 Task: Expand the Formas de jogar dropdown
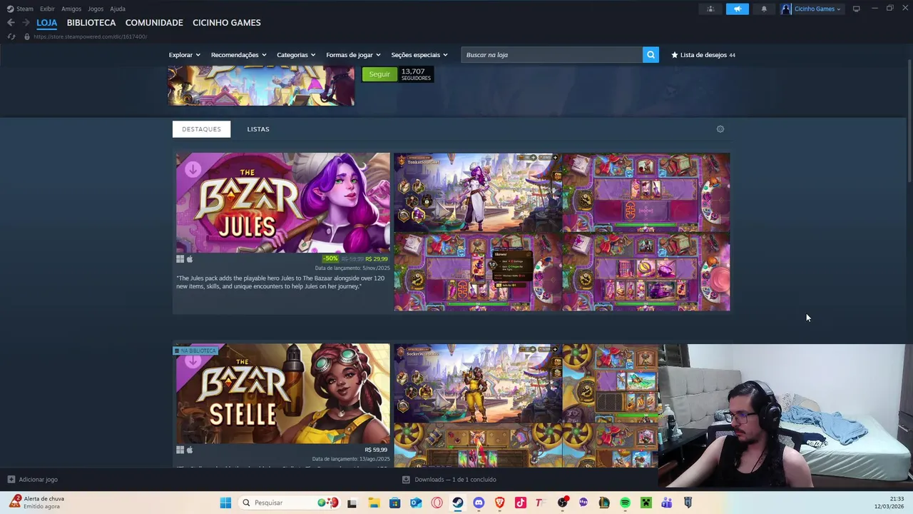coord(353,55)
